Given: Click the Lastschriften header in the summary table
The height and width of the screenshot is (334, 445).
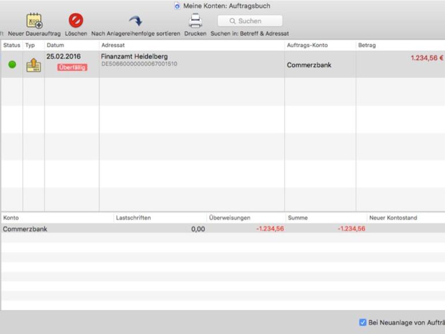Looking at the screenshot, I should [160, 218].
